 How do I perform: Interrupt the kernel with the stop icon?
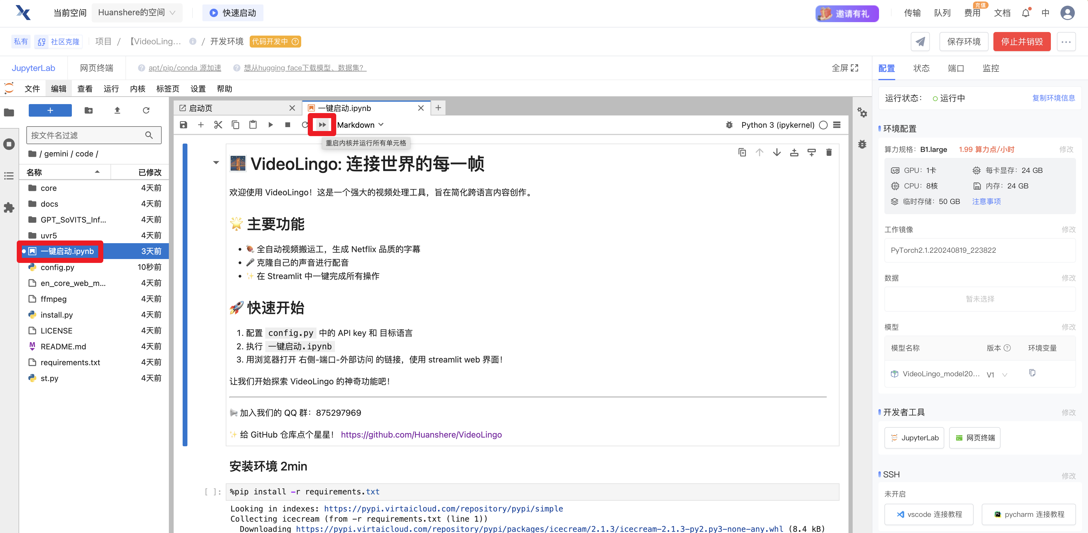[x=288, y=125]
